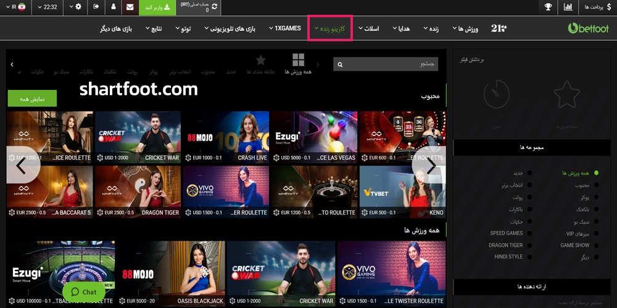This screenshot has height=308, width=617.
Task: Open the highlighted live casino menu
Action: click(329, 29)
